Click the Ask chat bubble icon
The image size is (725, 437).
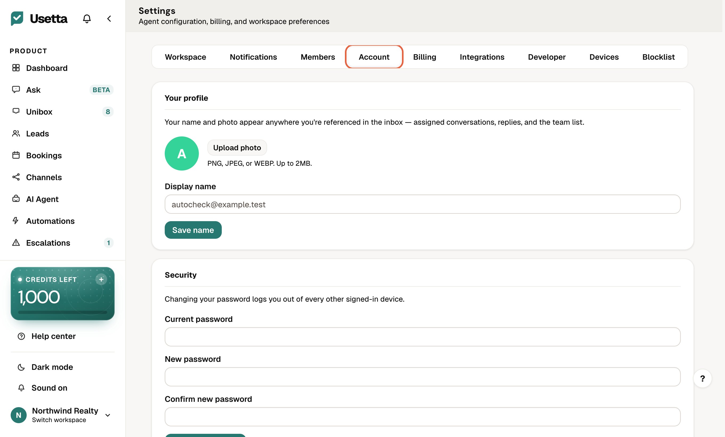point(16,90)
